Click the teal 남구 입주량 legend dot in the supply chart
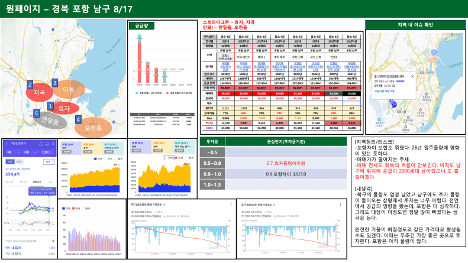The height and width of the screenshot is (263, 468). (x=137, y=93)
